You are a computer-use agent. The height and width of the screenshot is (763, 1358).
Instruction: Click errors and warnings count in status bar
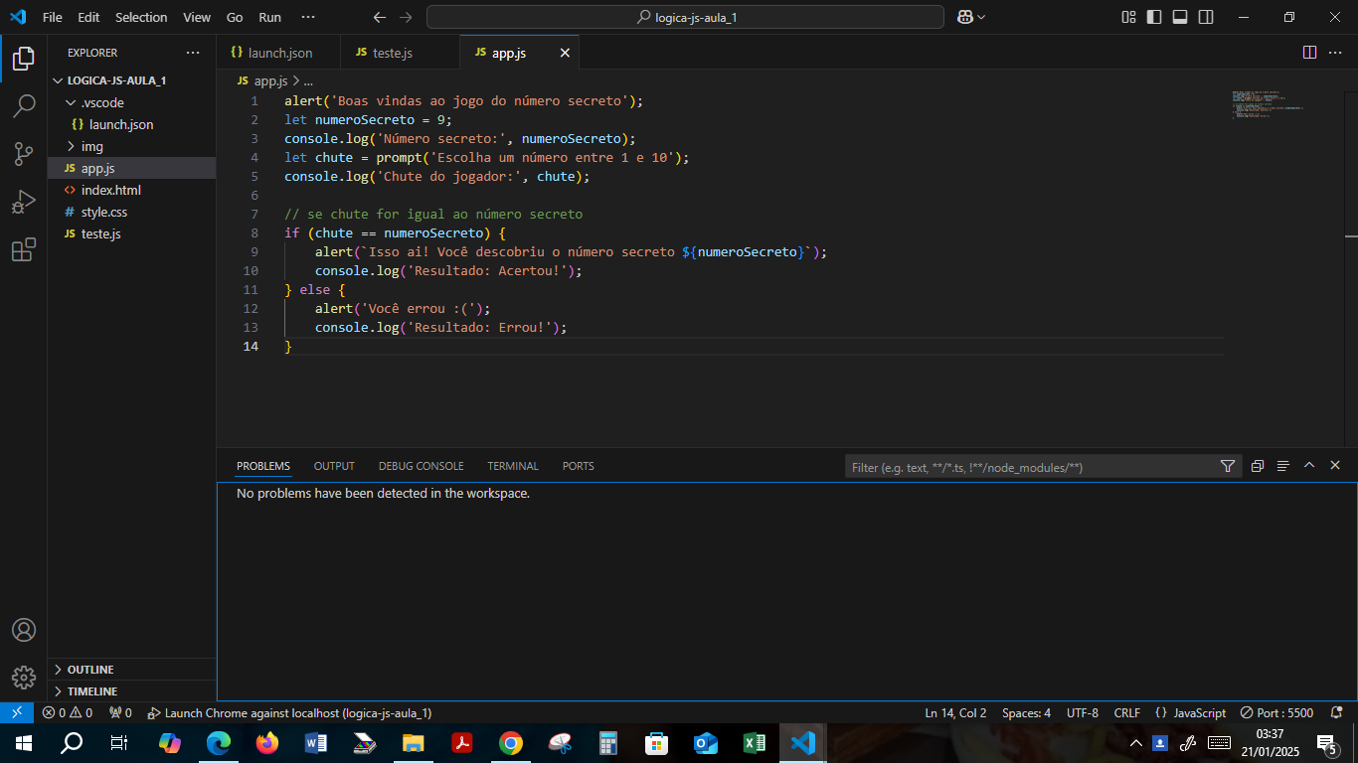coord(68,713)
